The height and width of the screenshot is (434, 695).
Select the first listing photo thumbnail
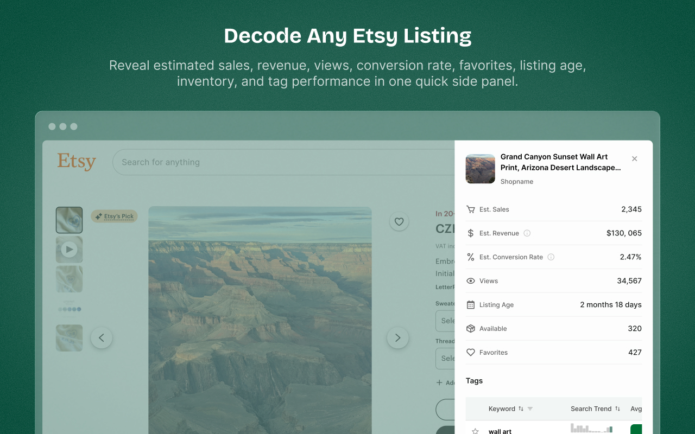(x=69, y=220)
